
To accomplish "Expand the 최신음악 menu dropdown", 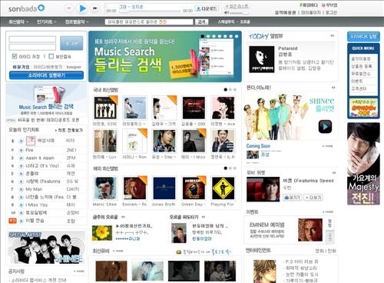I will [x=18, y=22].
